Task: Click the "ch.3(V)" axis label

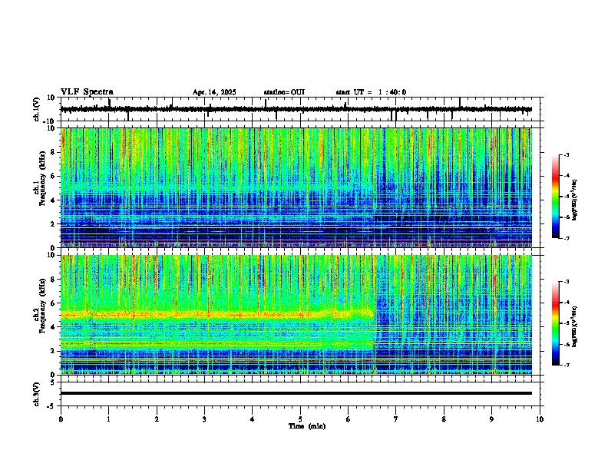Action: pyautogui.click(x=37, y=395)
